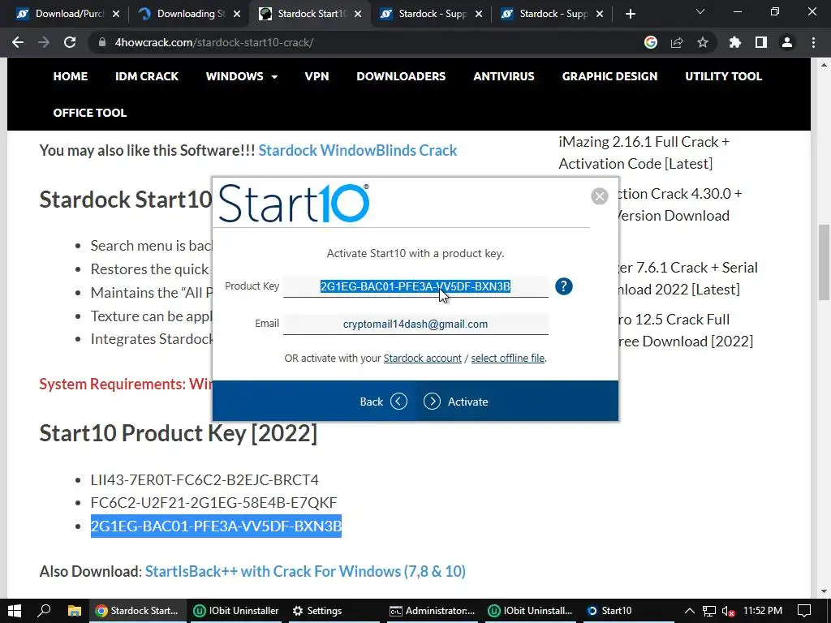Open the taskbar clock showing 11:52 PM
This screenshot has height=623, width=831.
(763, 611)
